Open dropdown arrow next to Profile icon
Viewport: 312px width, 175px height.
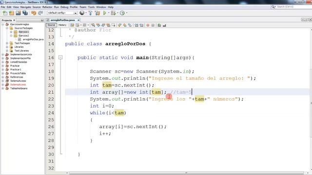coord(127,13)
